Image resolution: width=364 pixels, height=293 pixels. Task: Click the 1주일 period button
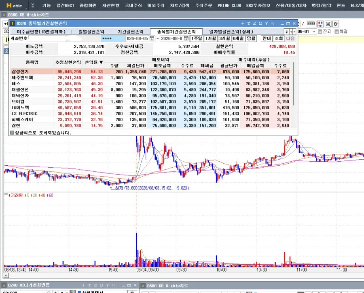197,38
